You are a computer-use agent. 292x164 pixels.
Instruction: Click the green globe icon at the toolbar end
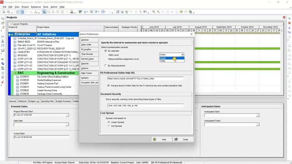click(190, 12)
